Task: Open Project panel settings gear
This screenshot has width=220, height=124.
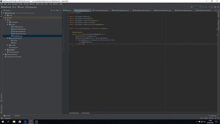Action: pos(57,10)
